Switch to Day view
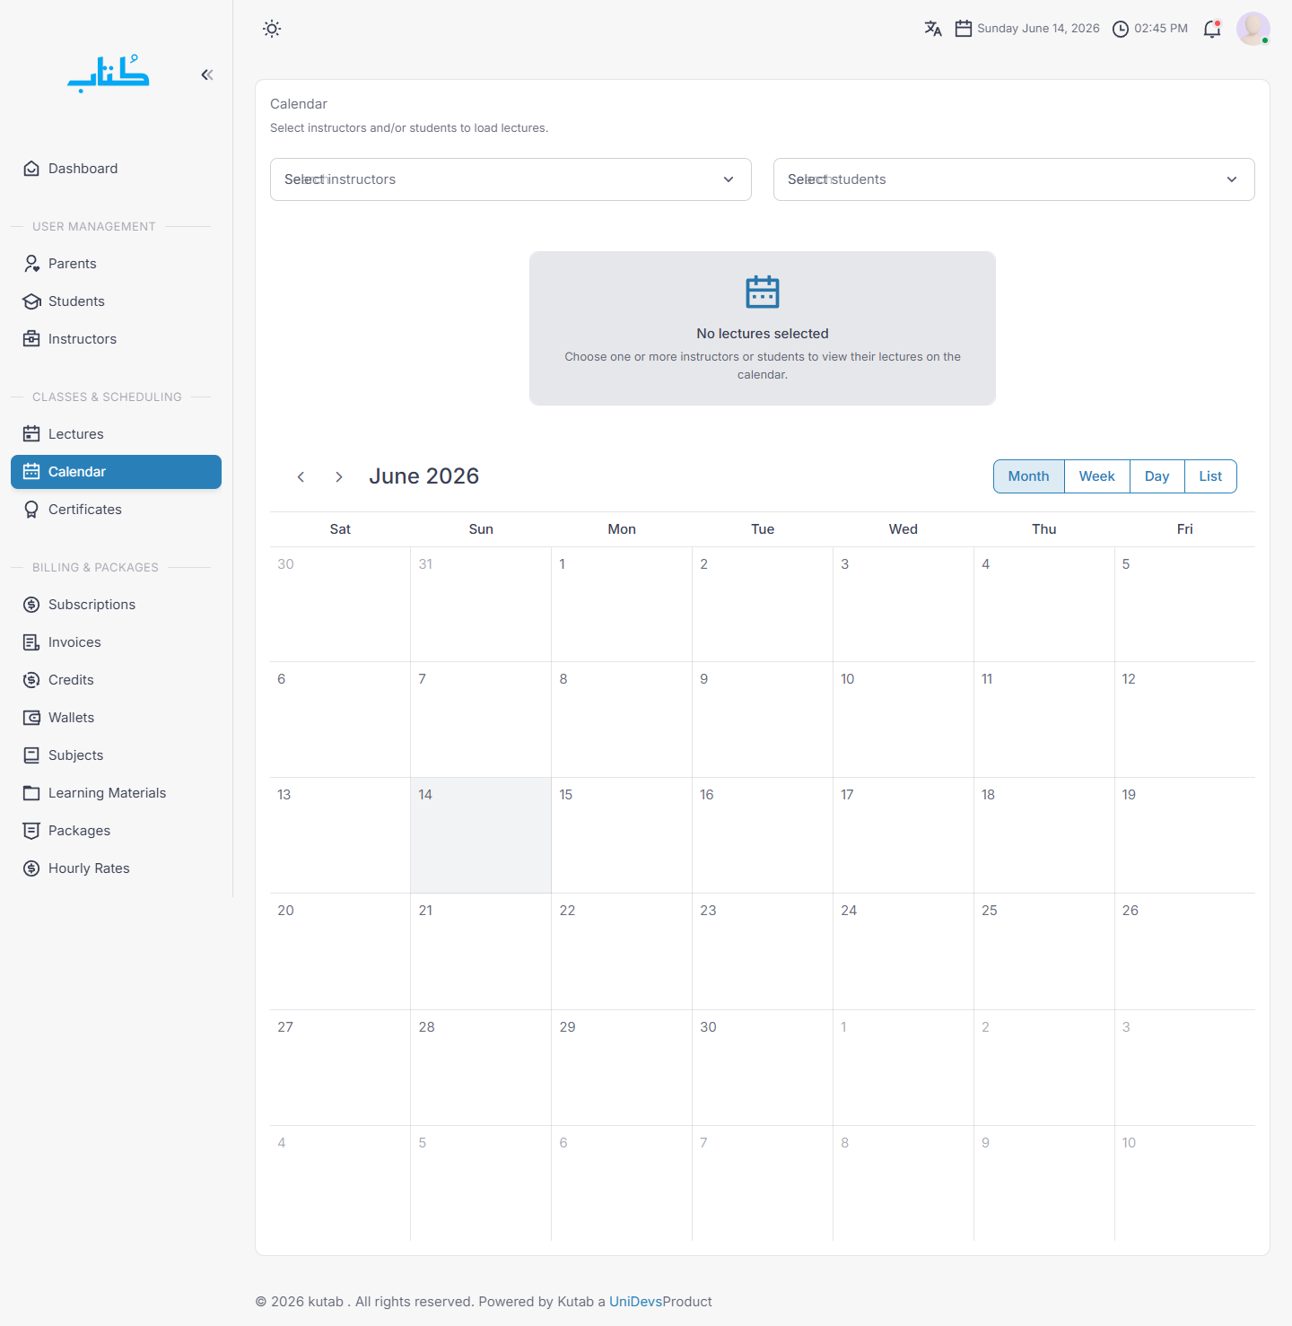1292x1326 pixels. [1157, 476]
